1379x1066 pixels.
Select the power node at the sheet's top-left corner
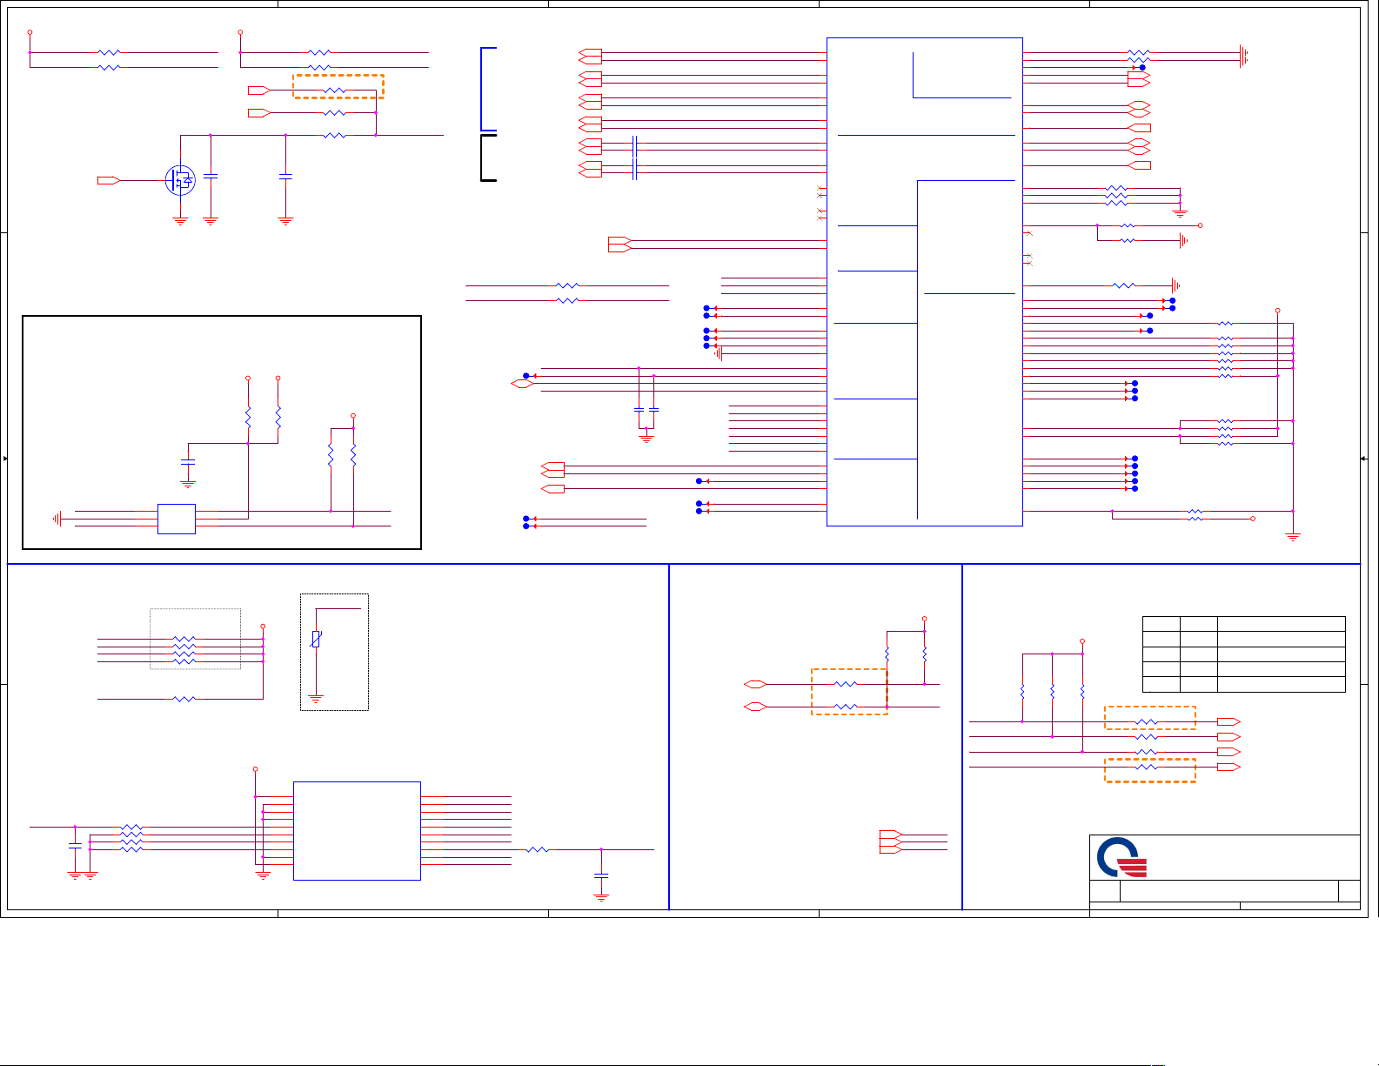pyautogui.click(x=30, y=32)
